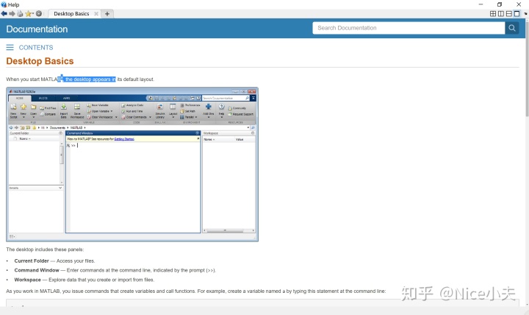Go back with the blue left arrow
529x315 pixels.
pyautogui.click(x=4, y=13)
